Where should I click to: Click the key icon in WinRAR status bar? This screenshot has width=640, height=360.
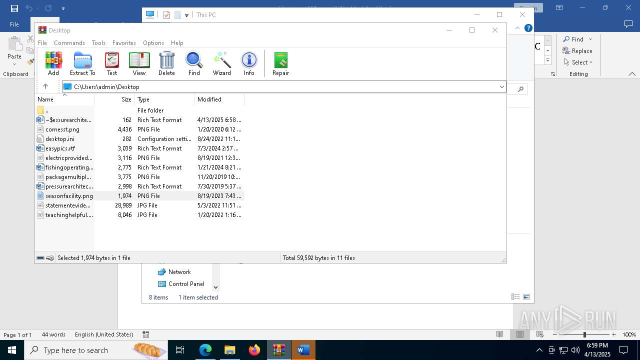[50, 258]
